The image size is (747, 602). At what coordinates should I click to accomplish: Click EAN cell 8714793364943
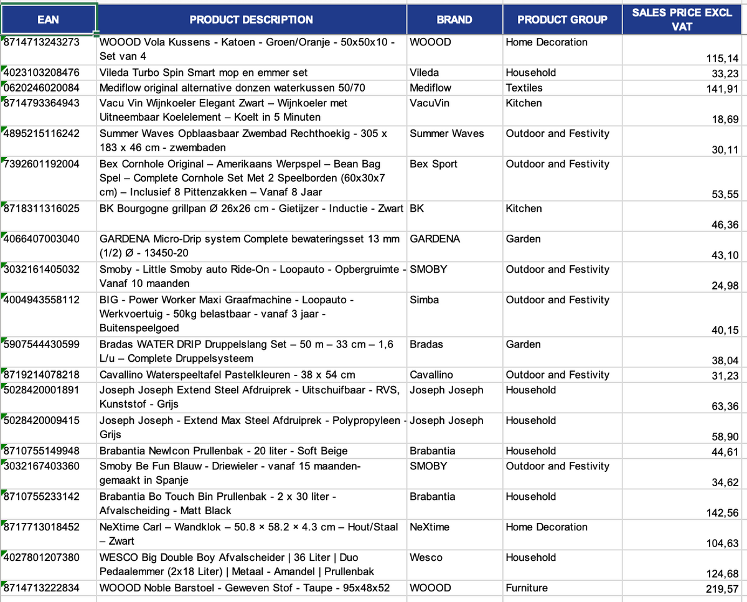[49, 110]
